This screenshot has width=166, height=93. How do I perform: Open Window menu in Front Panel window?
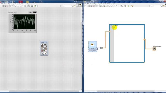[x=23, y=4]
